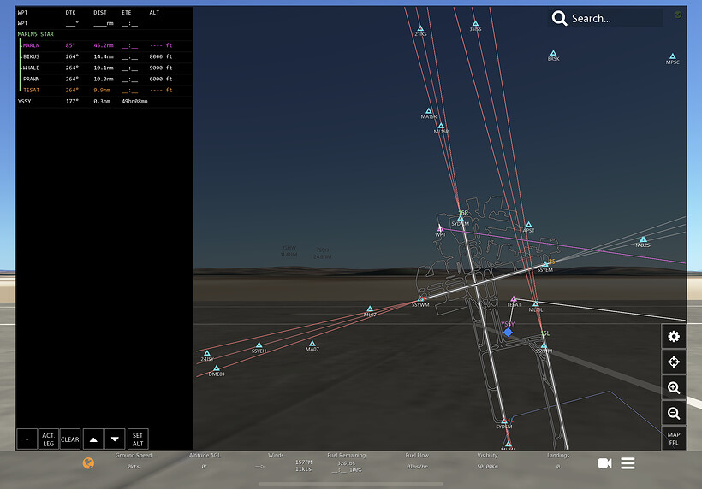The height and width of the screenshot is (489, 702).
Task: Click the orange globe map icon
Action: pyautogui.click(x=89, y=463)
